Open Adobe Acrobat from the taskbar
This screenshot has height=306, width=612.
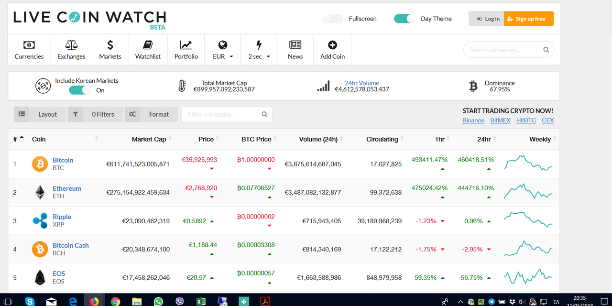(264, 301)
